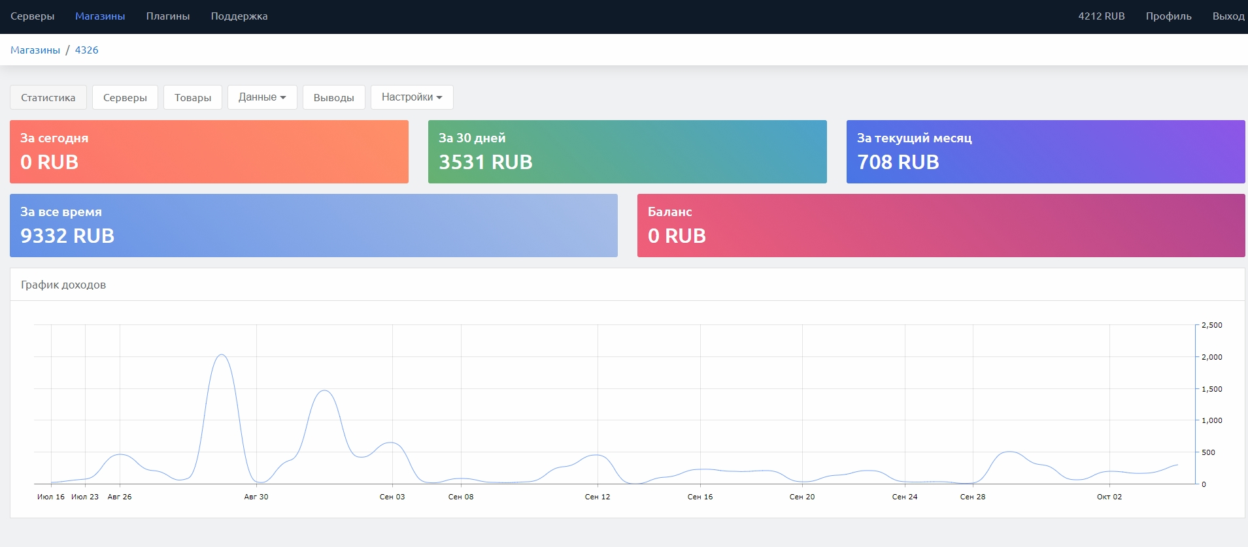Viewport: 1248px width, 547px height.
Task: Expand the Данные dropdown
Action: tap(262, 97)
